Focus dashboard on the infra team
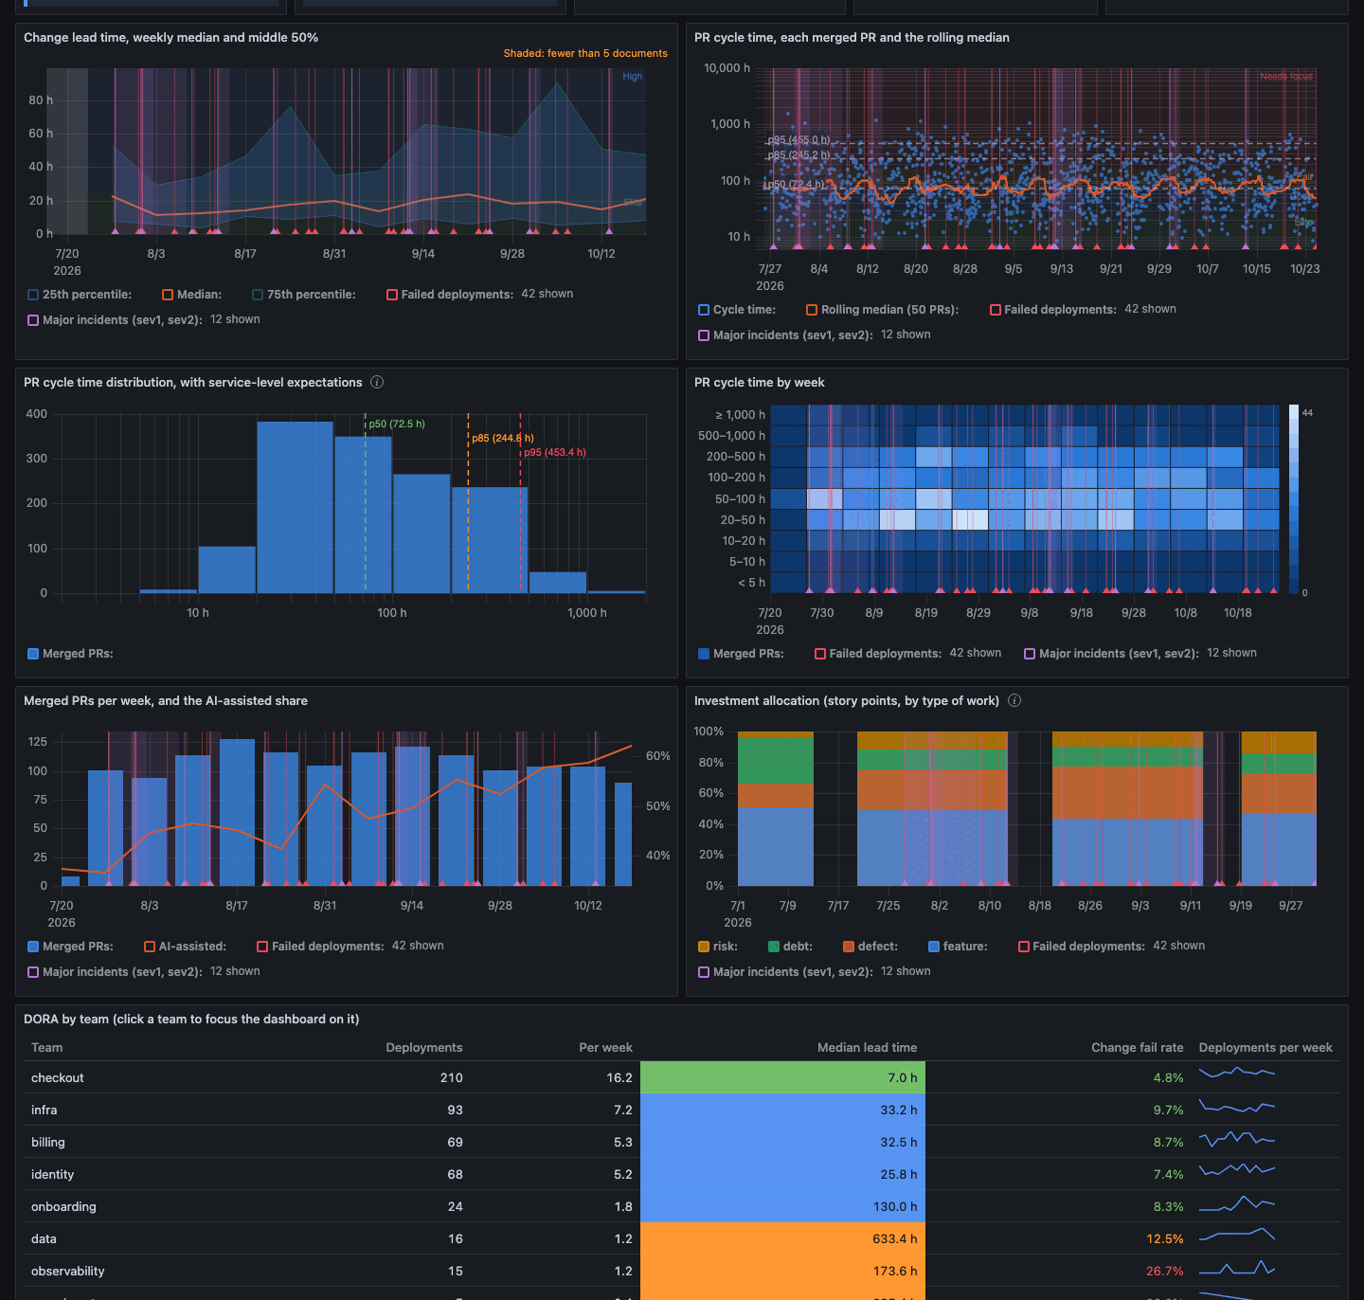 (44, 1110)
